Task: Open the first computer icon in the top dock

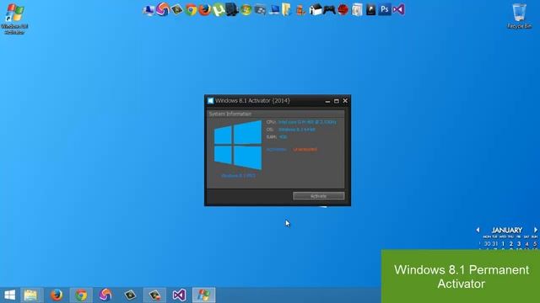Action: (x=148, y=10)
